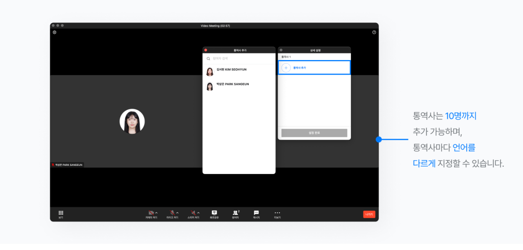Image resolution: width=523 pixels, height=250 pixels.
Task: Start screen sharing
Action: (x=215, y=213)
